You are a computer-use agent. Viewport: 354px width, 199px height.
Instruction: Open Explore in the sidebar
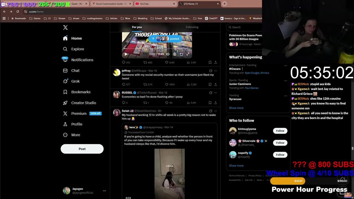(x=74, y=49)
